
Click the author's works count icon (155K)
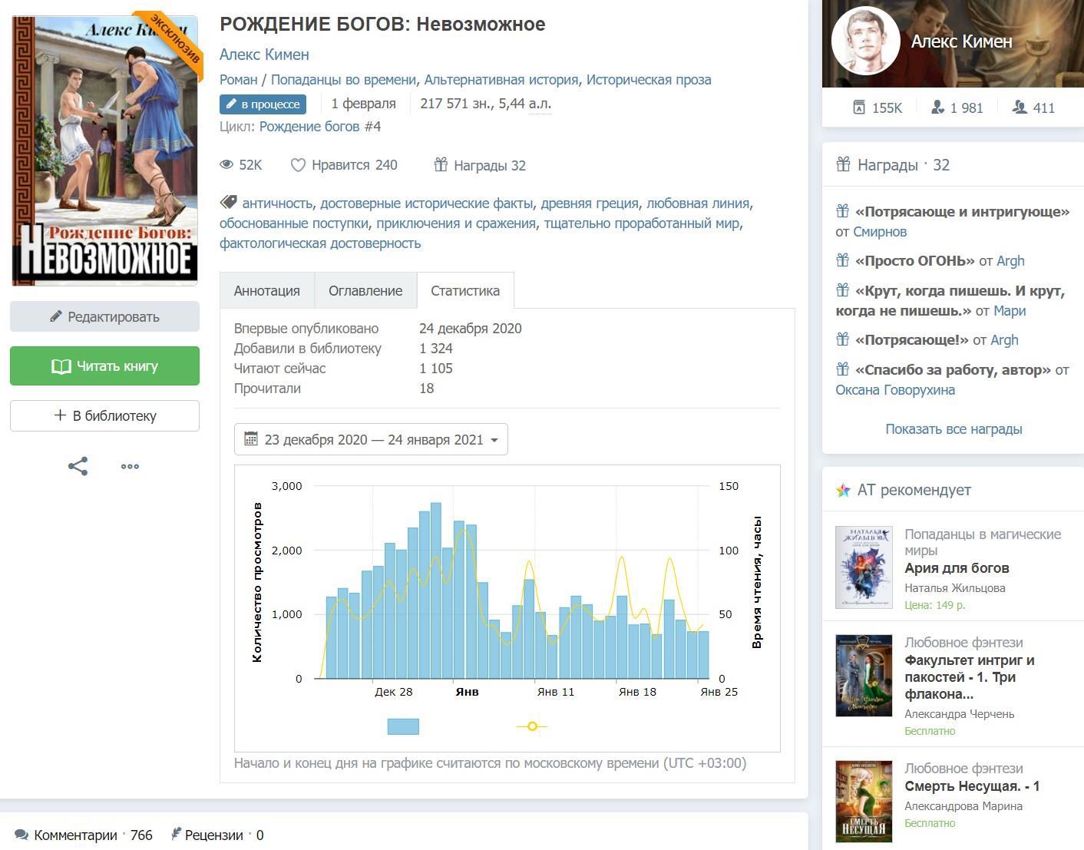click(859, 107)
